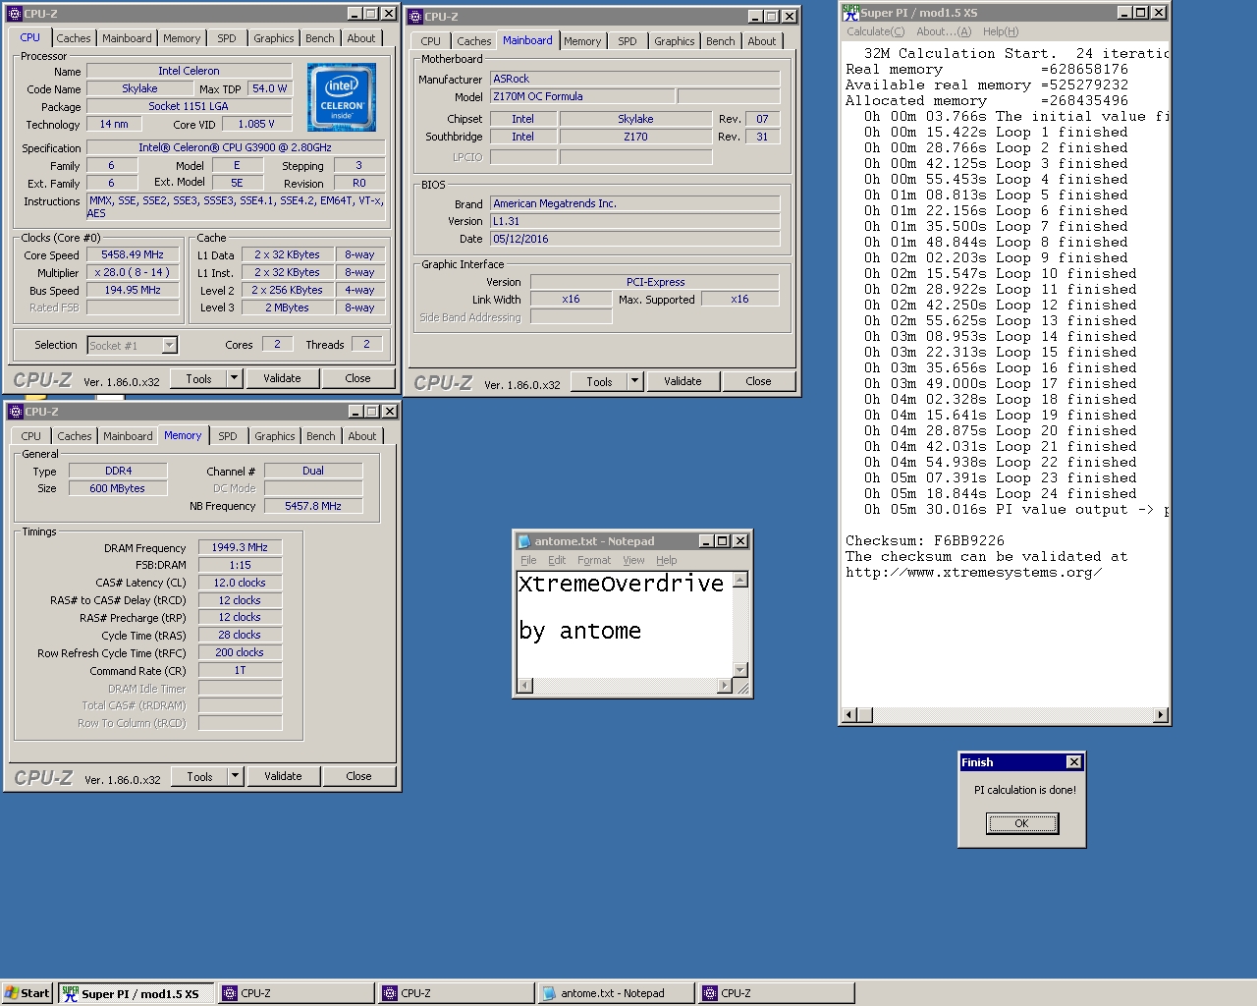Open the Graphics tab in the Memory window
Screen dimensions: 1257x1006
tap(275, 436)
